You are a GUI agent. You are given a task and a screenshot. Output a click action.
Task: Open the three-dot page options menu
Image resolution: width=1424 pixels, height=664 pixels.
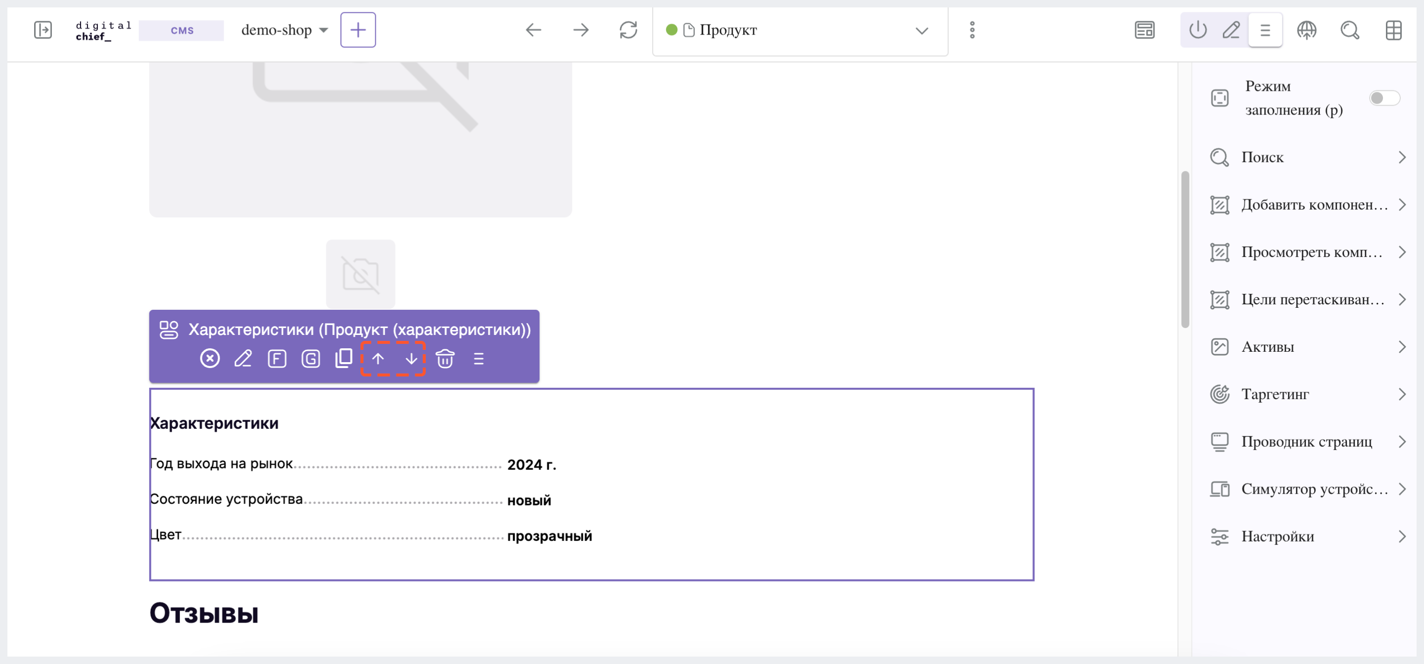coord(973,30)
